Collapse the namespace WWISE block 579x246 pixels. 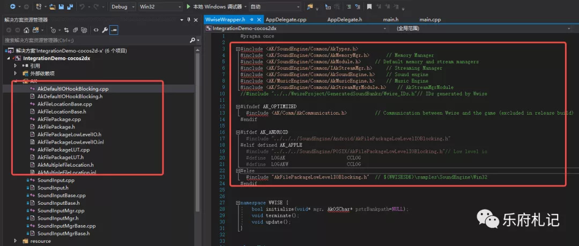(x=238, y=203)
